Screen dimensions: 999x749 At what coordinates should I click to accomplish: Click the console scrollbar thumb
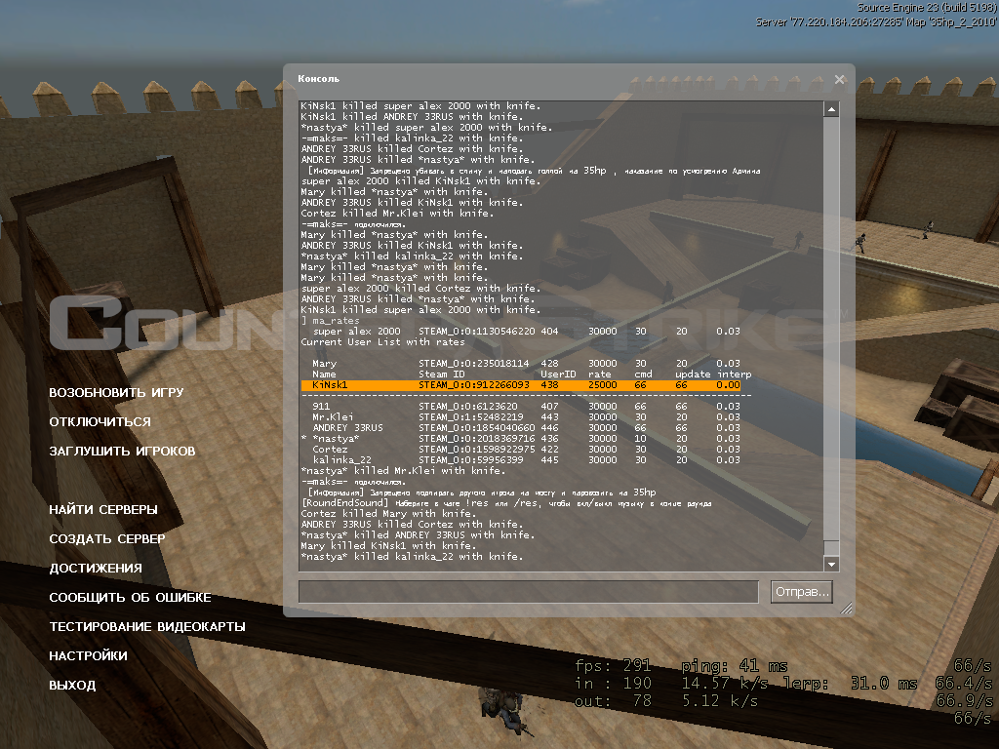click(x=831, y=548)
